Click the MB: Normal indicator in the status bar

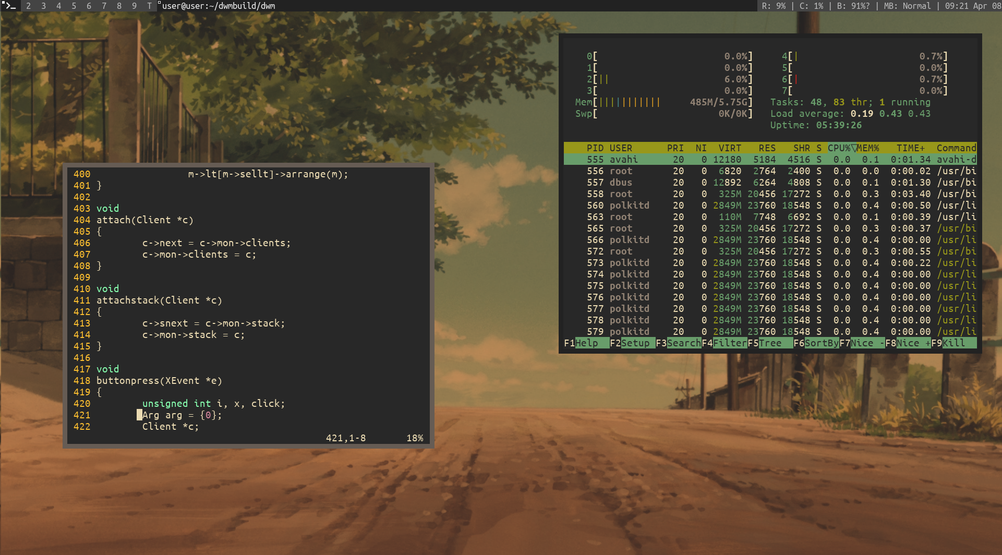[x=907, y=6]
